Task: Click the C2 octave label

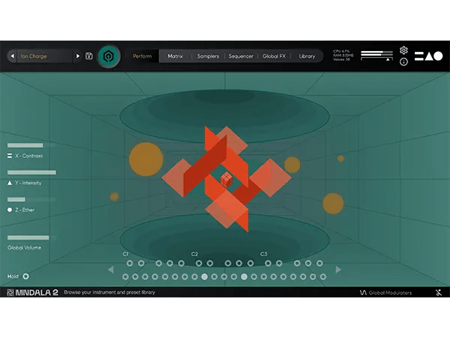Action: click(x=194, y=254)
